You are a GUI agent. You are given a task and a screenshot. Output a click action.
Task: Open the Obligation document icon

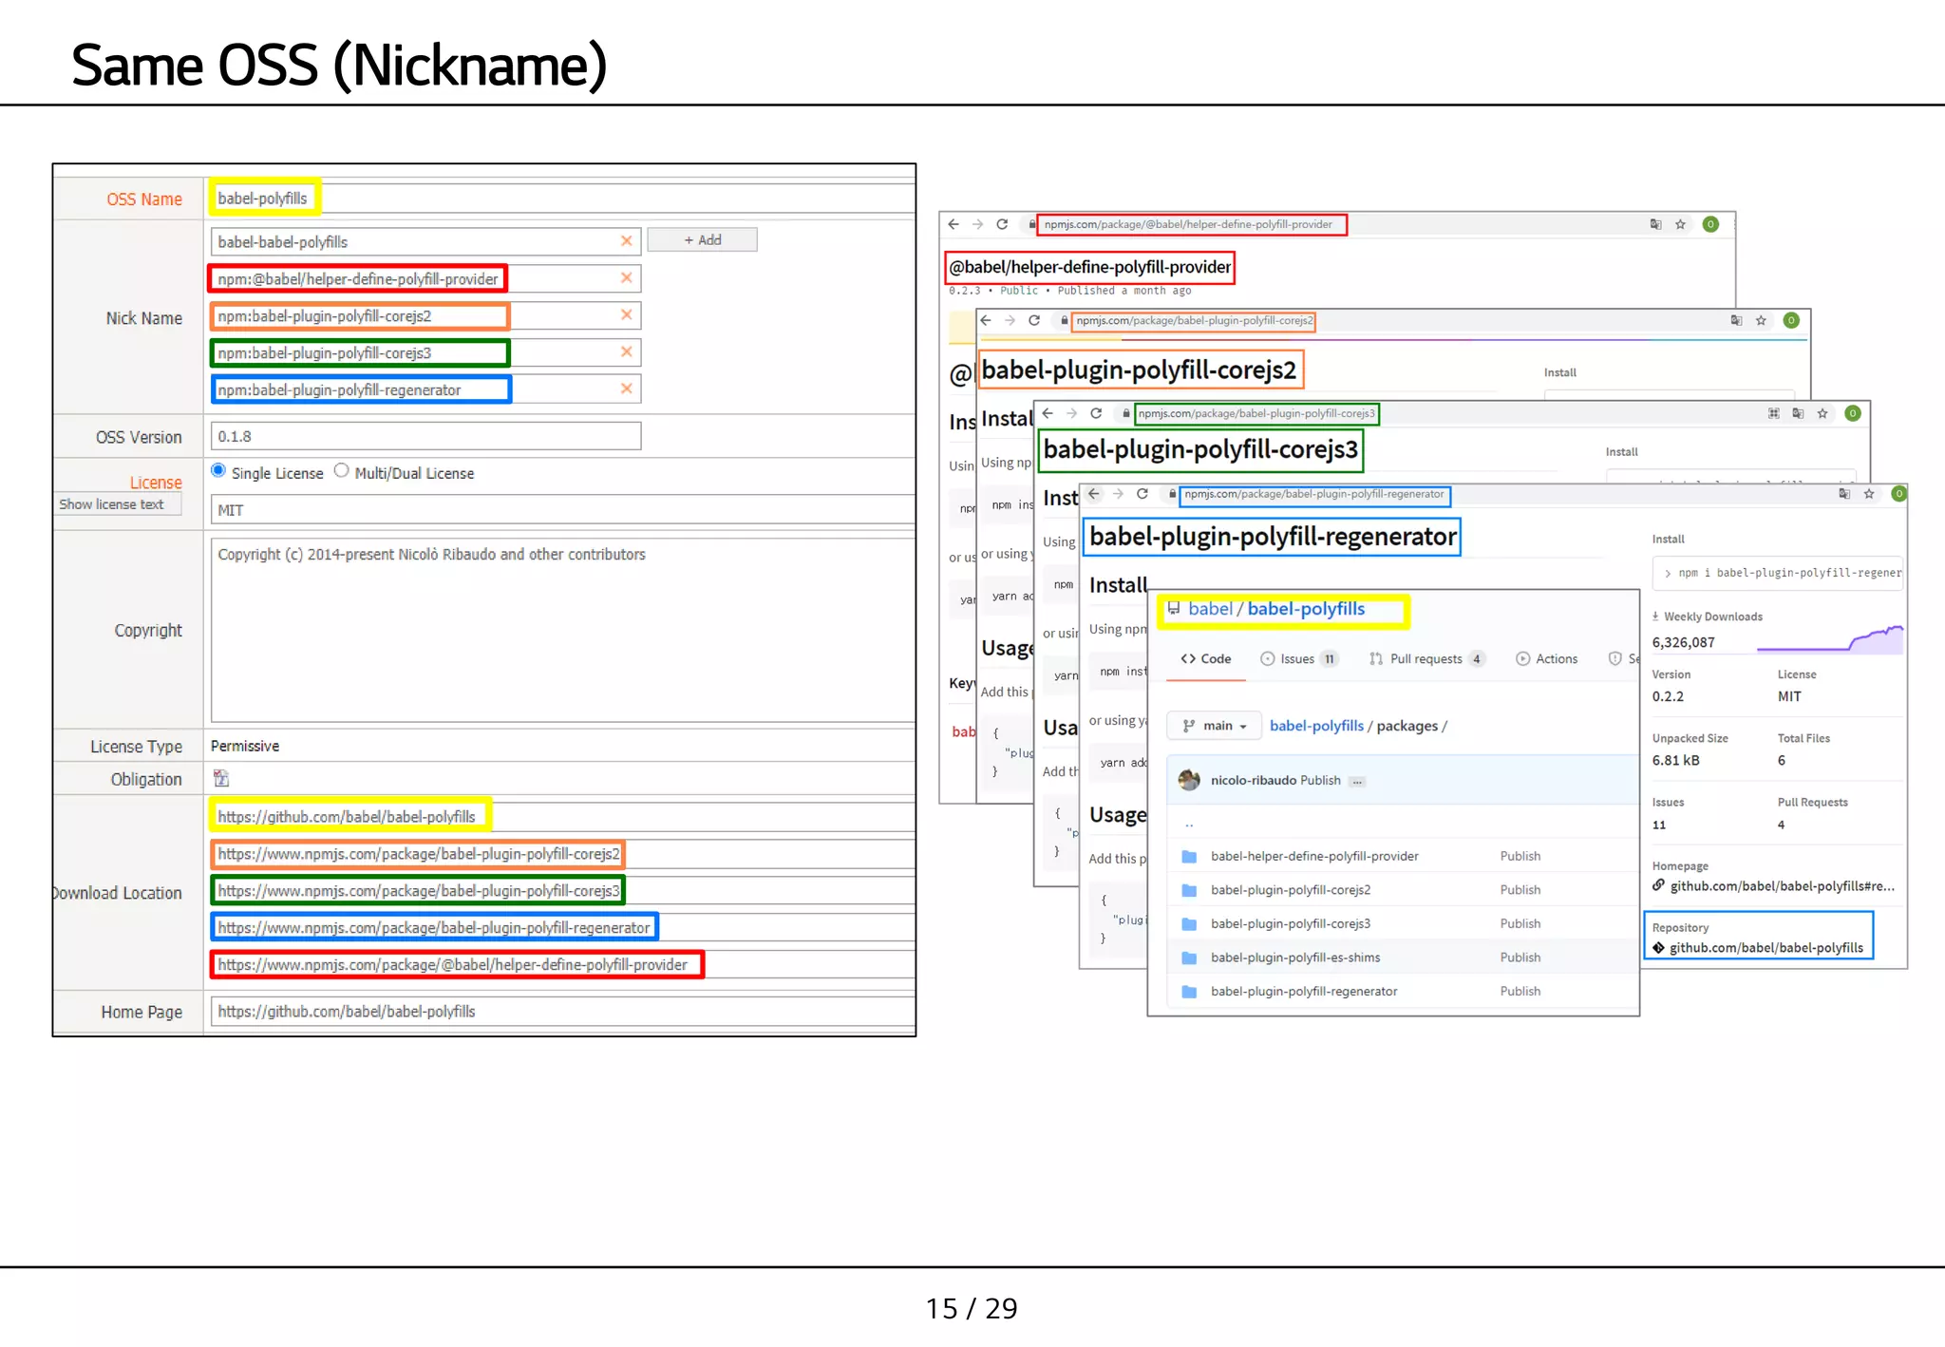point(221,778)
